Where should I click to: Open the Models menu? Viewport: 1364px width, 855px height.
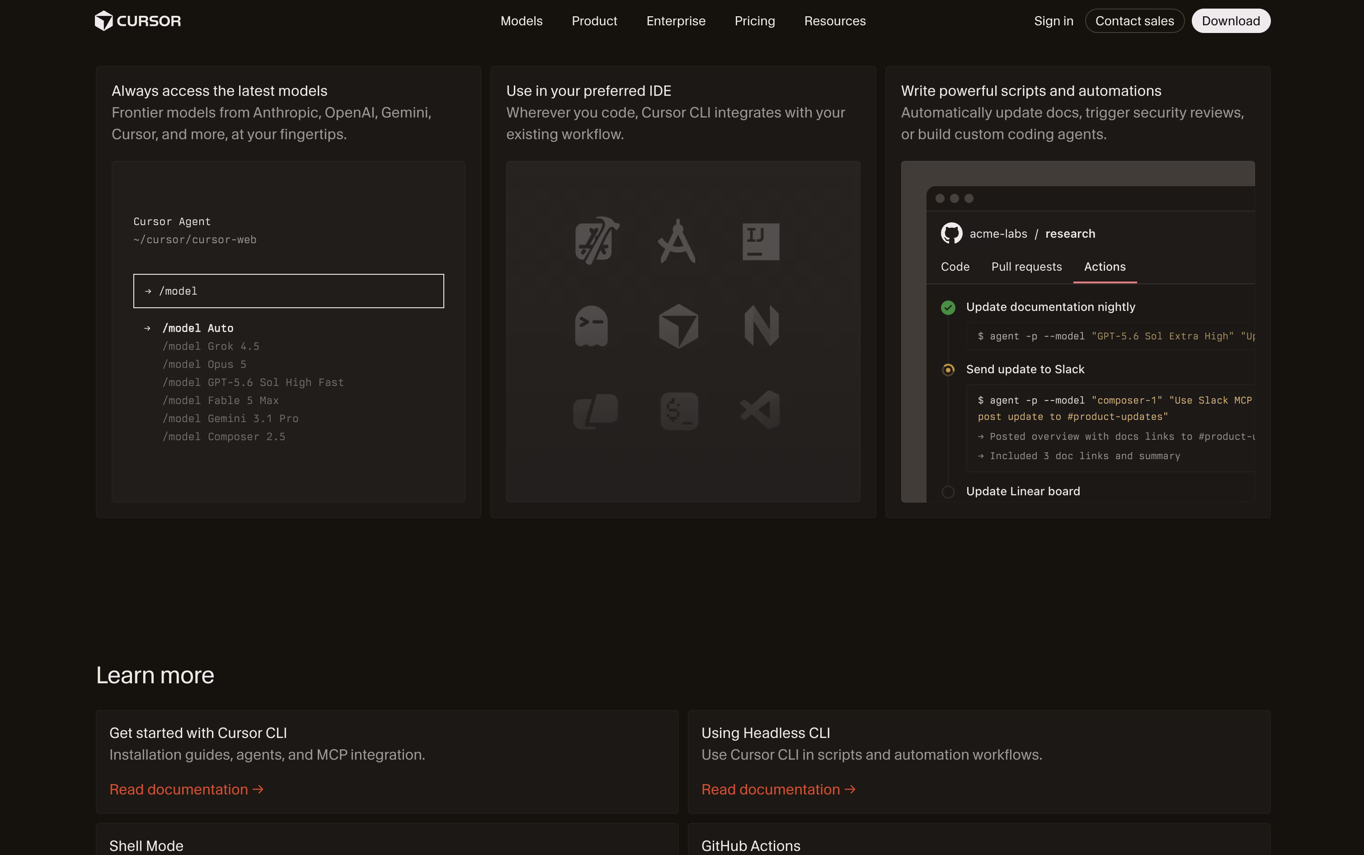pyautogui.click(x=521, y=21)
